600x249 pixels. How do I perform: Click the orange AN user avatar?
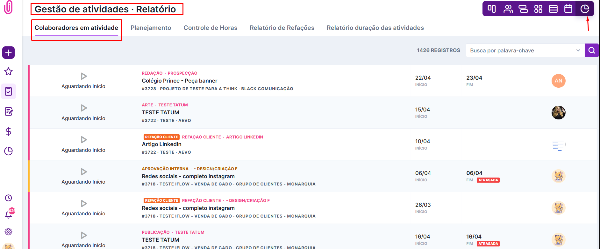(558, 81)
